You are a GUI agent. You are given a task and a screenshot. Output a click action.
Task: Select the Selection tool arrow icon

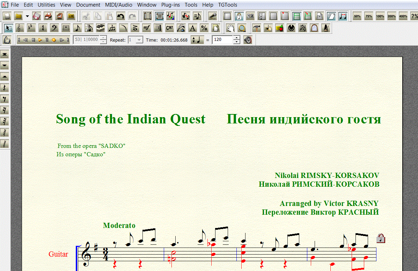tap(8, 28)
